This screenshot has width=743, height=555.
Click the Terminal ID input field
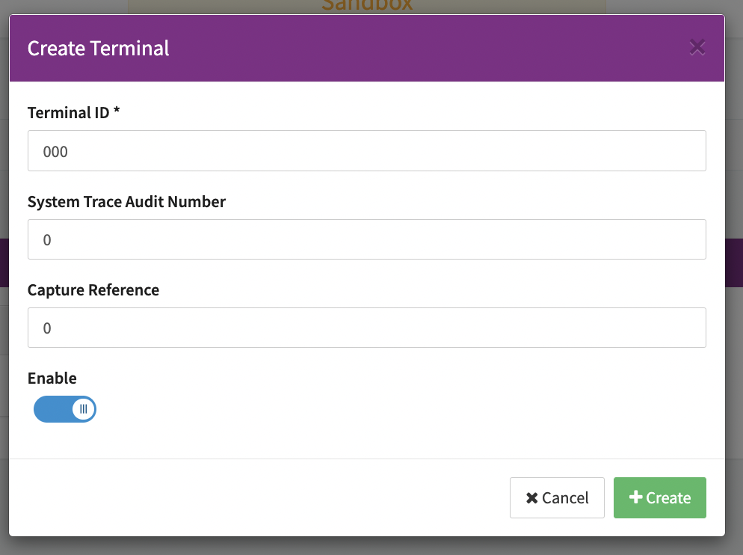click(x=366, y=151)
